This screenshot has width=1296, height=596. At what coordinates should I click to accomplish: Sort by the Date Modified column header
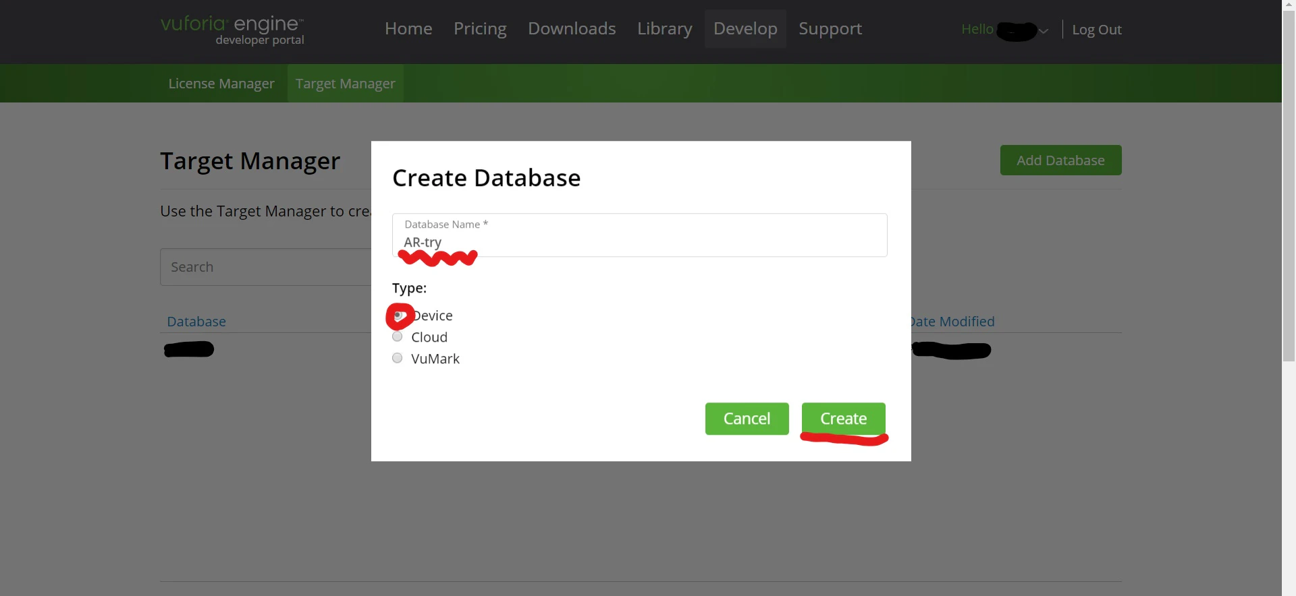952,322
